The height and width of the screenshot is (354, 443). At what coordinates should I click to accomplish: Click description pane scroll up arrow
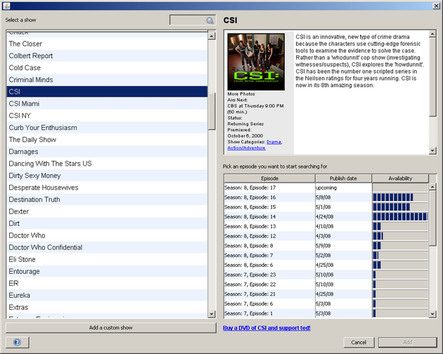coord(432,34)
